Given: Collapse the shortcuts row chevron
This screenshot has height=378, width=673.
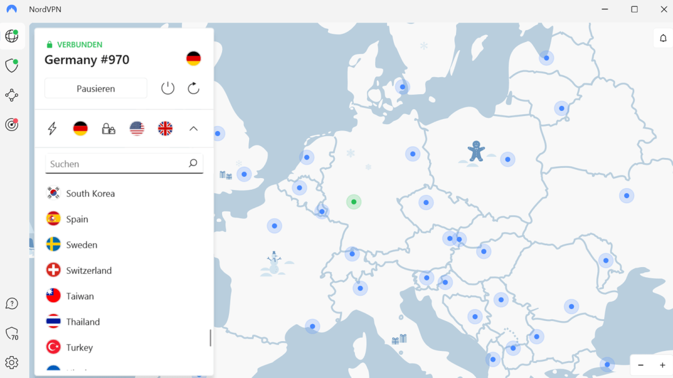Looking at the screenshot, I should pyautogui.click(x=193, y=129).
